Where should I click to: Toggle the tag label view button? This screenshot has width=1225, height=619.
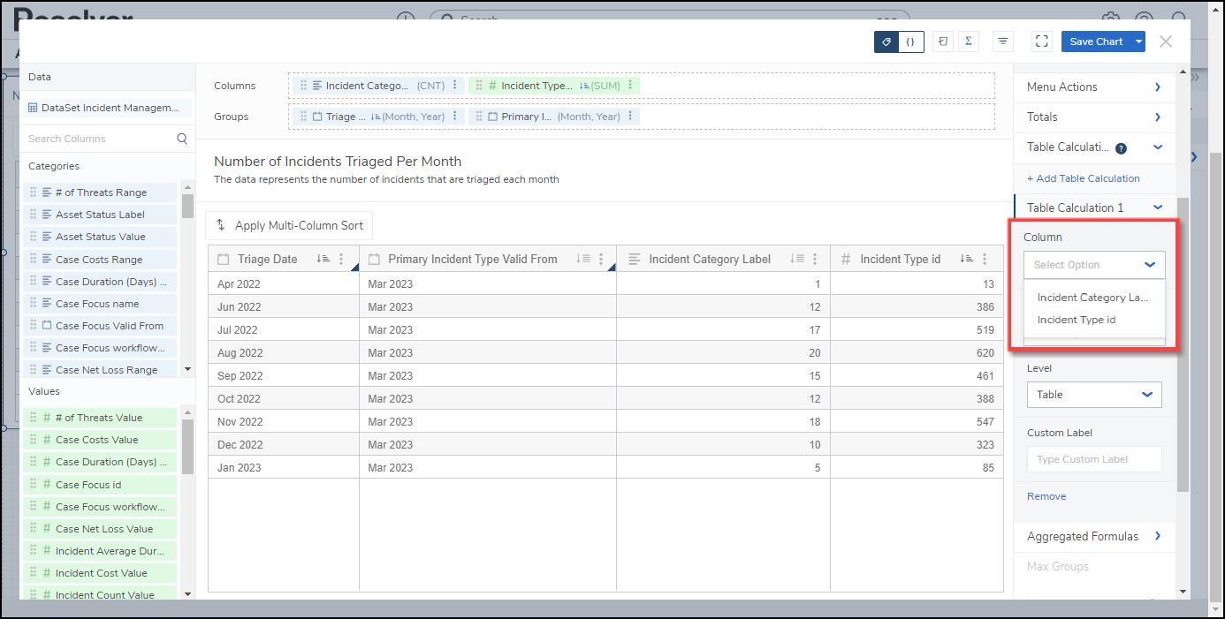click(886, 42)
